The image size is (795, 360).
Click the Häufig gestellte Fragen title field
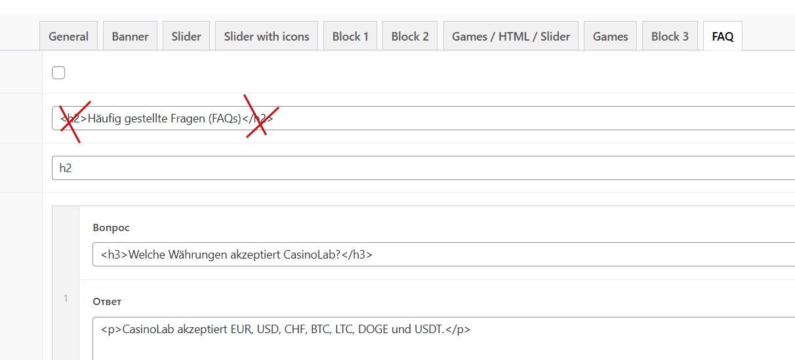(423, 118)
